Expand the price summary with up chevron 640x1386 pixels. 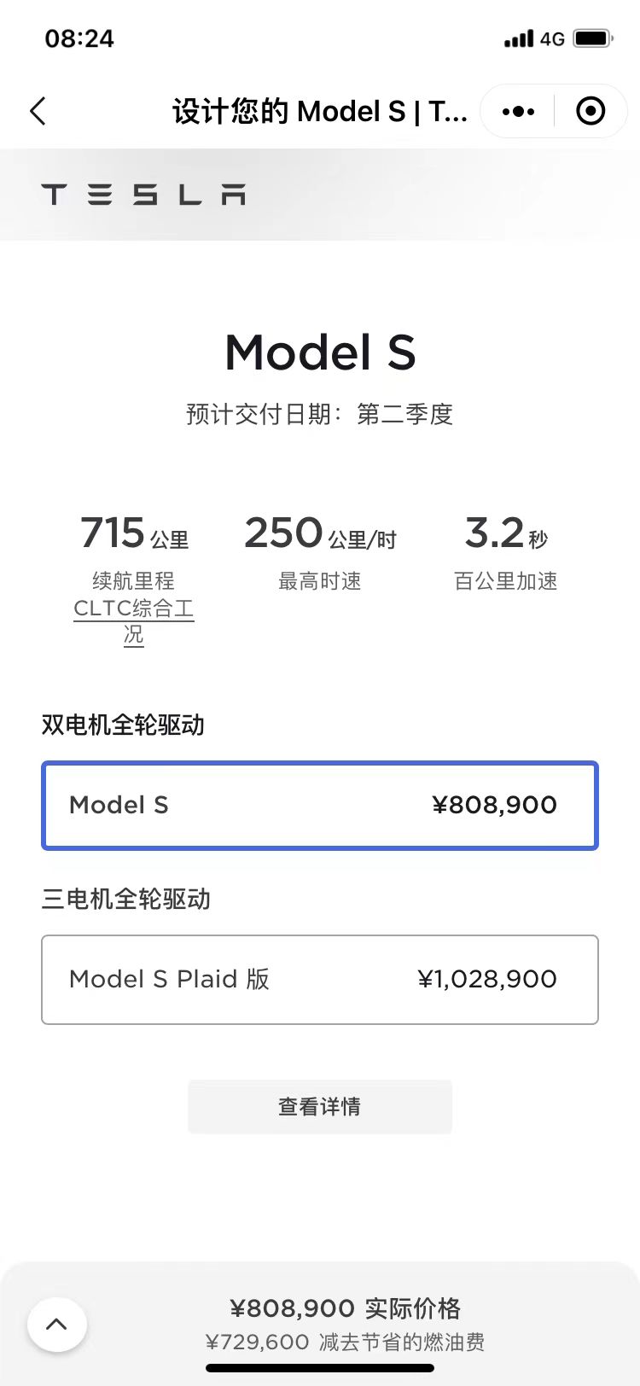(57, 1324)
